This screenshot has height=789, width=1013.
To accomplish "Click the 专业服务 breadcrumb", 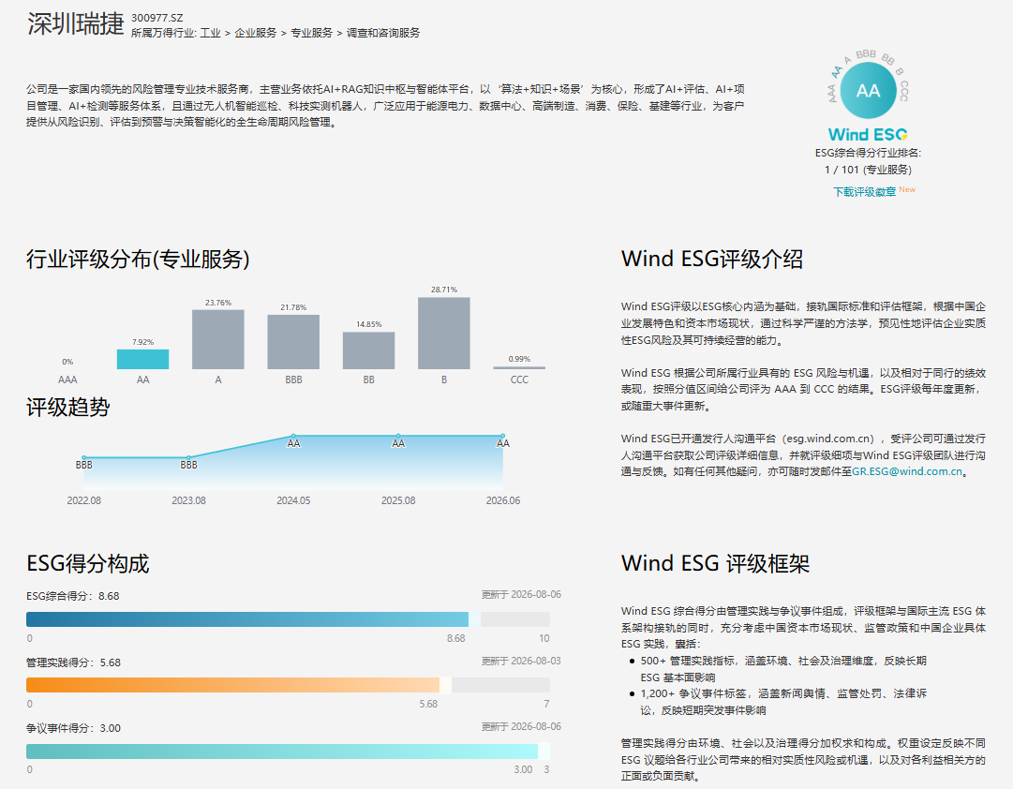I will point(311,33).
